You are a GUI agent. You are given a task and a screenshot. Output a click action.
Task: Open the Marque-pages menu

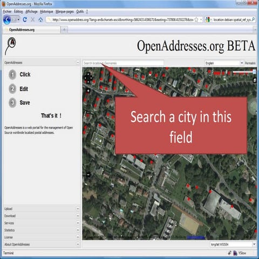pos(65,12)
